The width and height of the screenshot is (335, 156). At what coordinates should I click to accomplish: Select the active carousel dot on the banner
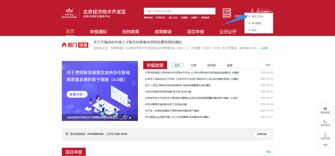(x=130, y=118)
